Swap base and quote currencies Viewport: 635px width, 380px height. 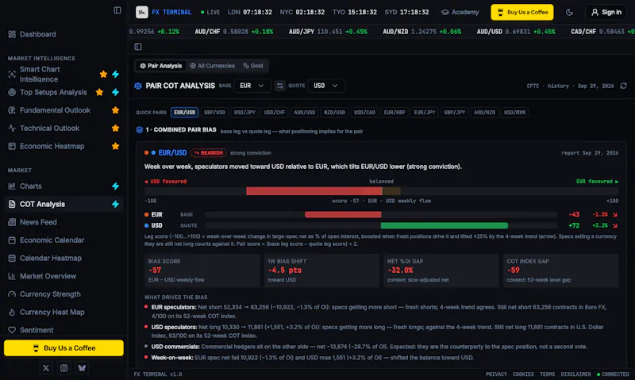(280, 86)
